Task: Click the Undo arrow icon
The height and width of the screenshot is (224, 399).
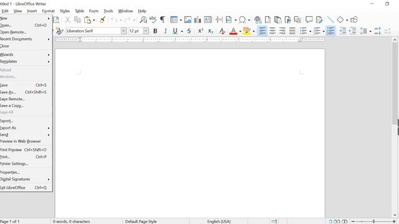Action: tap(114, 20)
